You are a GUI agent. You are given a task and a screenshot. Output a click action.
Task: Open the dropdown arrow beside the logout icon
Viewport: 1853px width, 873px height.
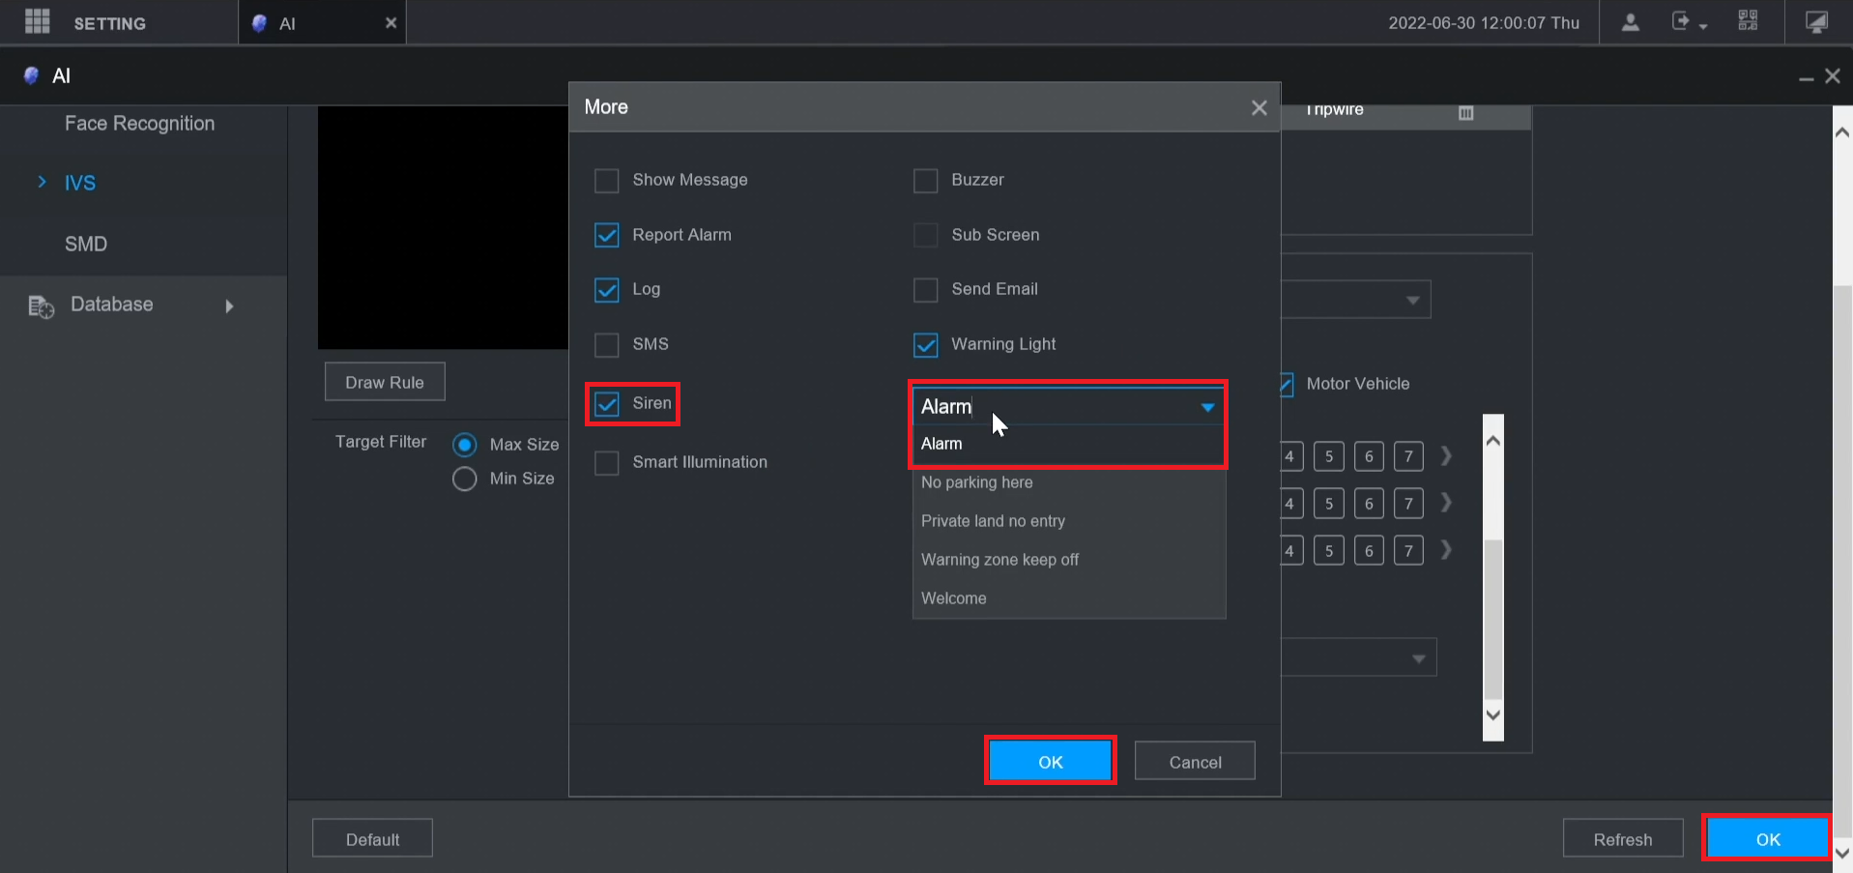click(1703, 26)
